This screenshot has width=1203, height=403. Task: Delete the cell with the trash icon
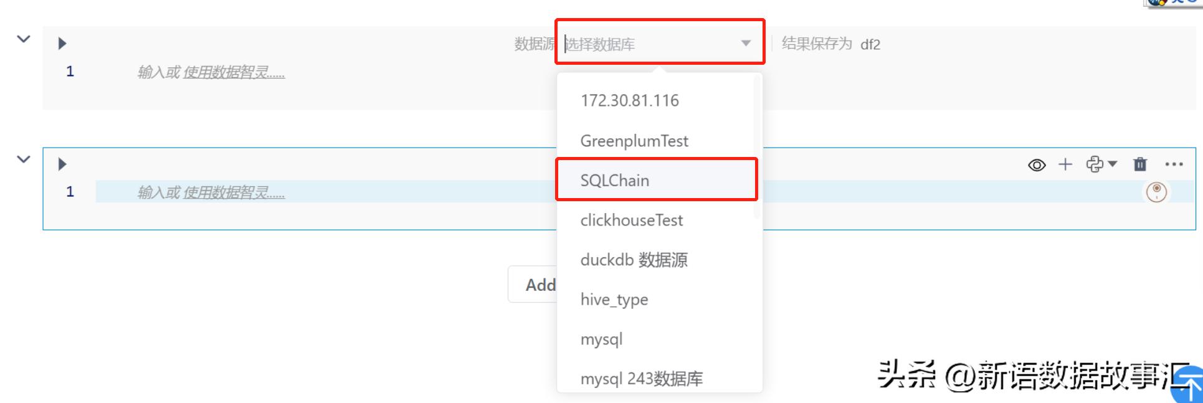1140,164
